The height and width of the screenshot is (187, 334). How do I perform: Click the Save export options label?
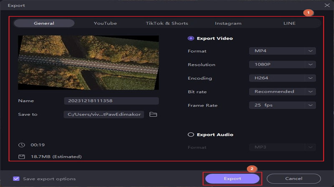49,179
